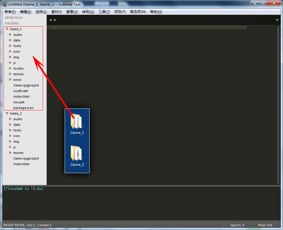Viewport: 283px width, 230px height.
Task: Expand the data folder under Game_2
Action: click(x=10, y=124)
